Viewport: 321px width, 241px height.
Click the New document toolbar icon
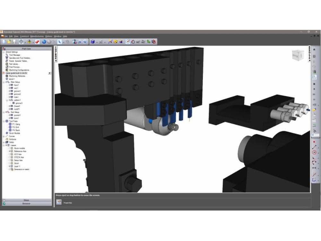click(x=4, y=42)
